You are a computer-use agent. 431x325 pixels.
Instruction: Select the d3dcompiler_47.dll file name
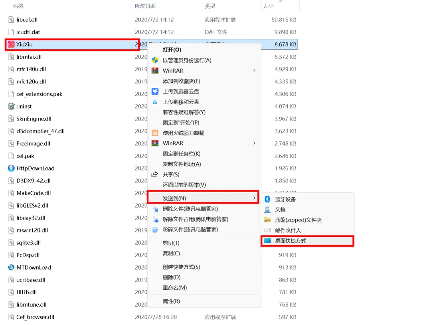pos(40,131)
